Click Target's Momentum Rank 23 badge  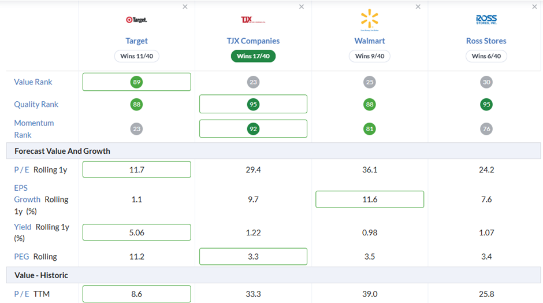click(x=136, y=129)
